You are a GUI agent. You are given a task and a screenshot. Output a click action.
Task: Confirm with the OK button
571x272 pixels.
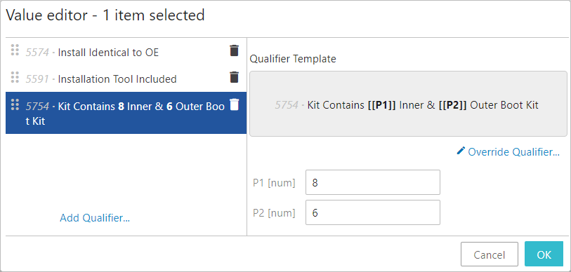click(544, 254)
